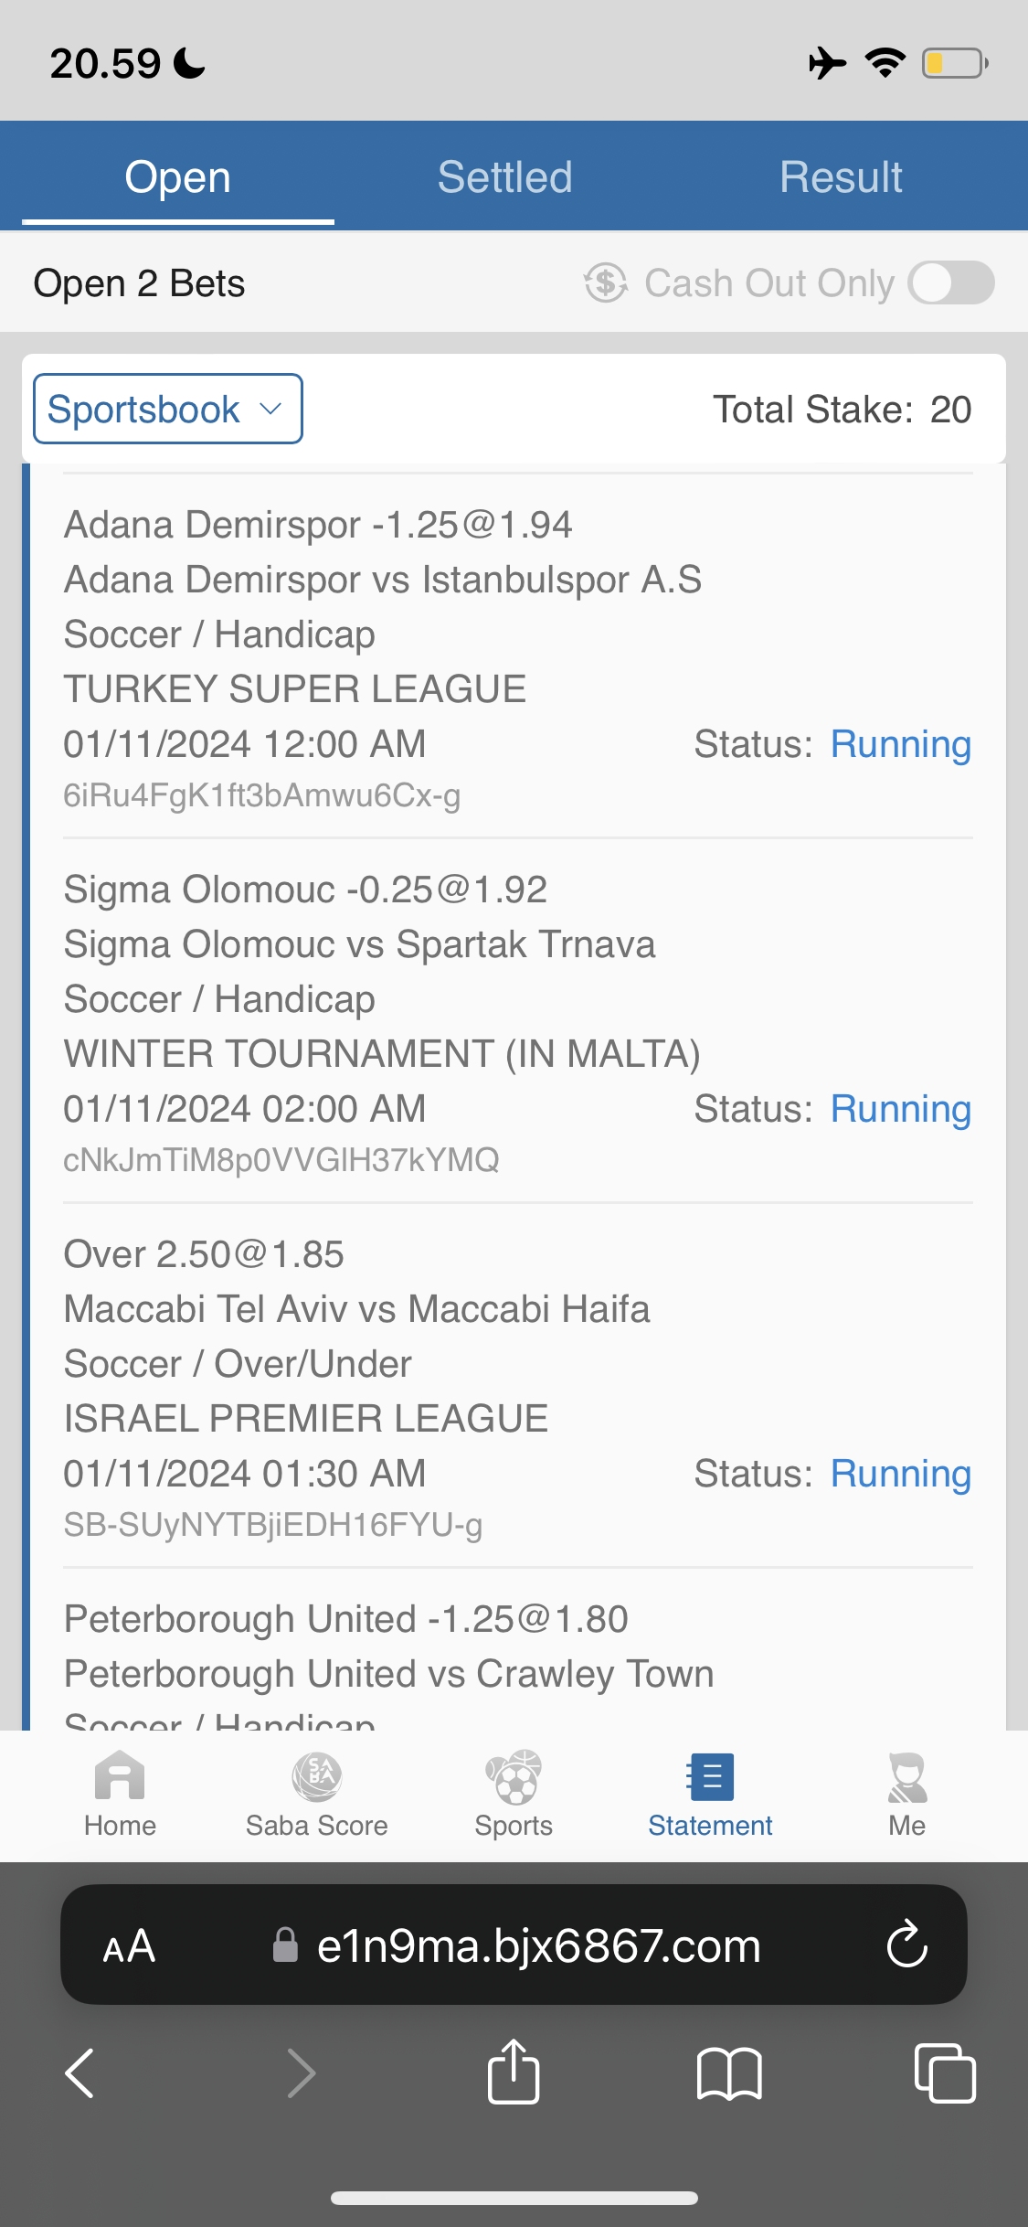Tap the Safari share icon
This screenshot has width=1028, height=2227.
(x=514, y=2072)
